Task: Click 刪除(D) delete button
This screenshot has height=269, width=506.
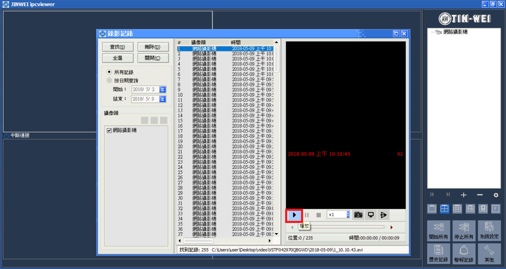Action: pos(153,47)
